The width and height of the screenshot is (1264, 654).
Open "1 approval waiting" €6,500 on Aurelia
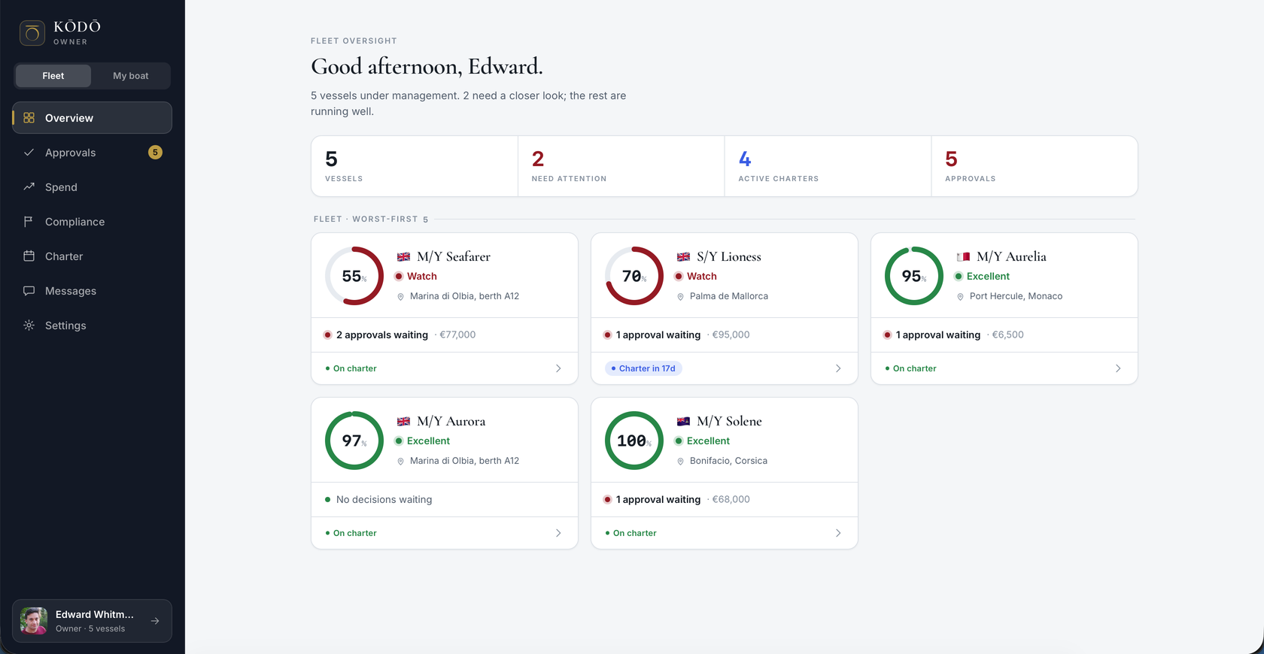coord(938,335)
